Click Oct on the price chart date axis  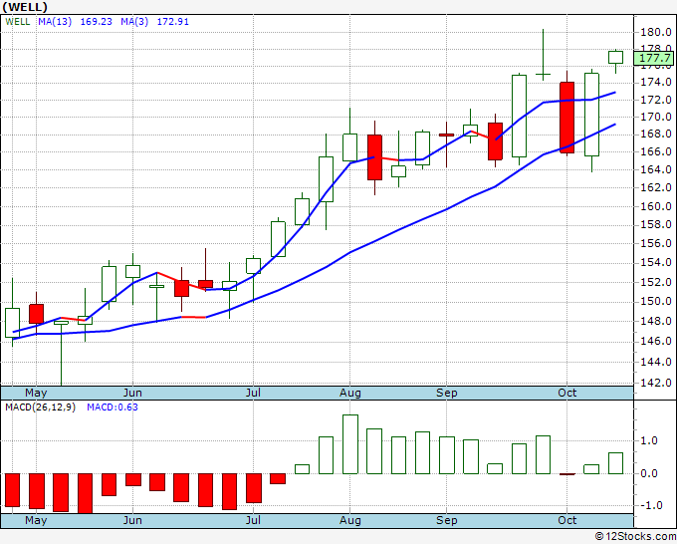(x=566, y=393)
